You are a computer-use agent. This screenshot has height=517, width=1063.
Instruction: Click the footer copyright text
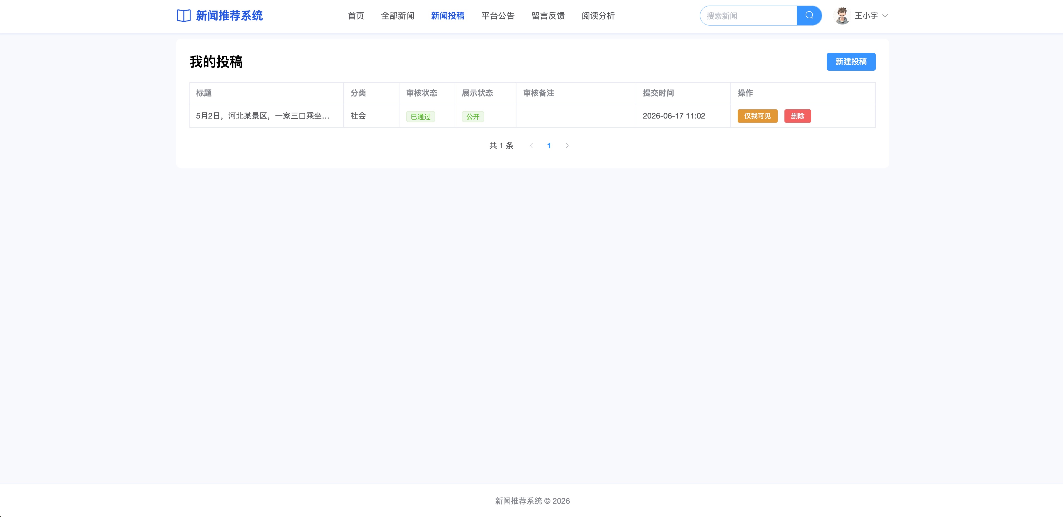532,501
